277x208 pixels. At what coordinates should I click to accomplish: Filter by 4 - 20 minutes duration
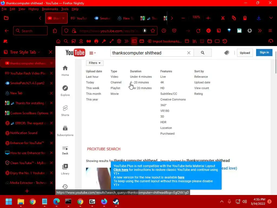click(x=139, y=82)
